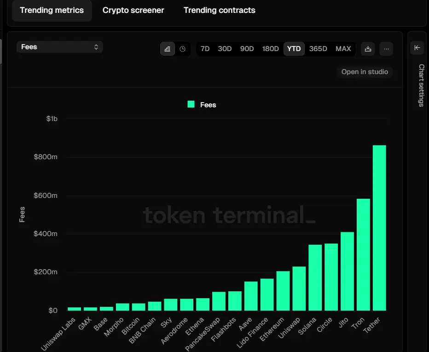Open the Trending contracts tab
The width and height of the screenshot is (429, 352).
click(x=219, y=10)
